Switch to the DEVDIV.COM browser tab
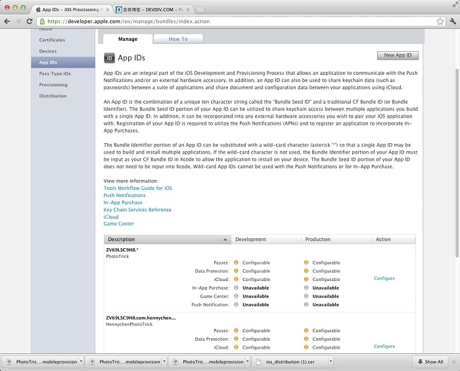This screenshot has width=460, height=371. (x=152, y=10)
